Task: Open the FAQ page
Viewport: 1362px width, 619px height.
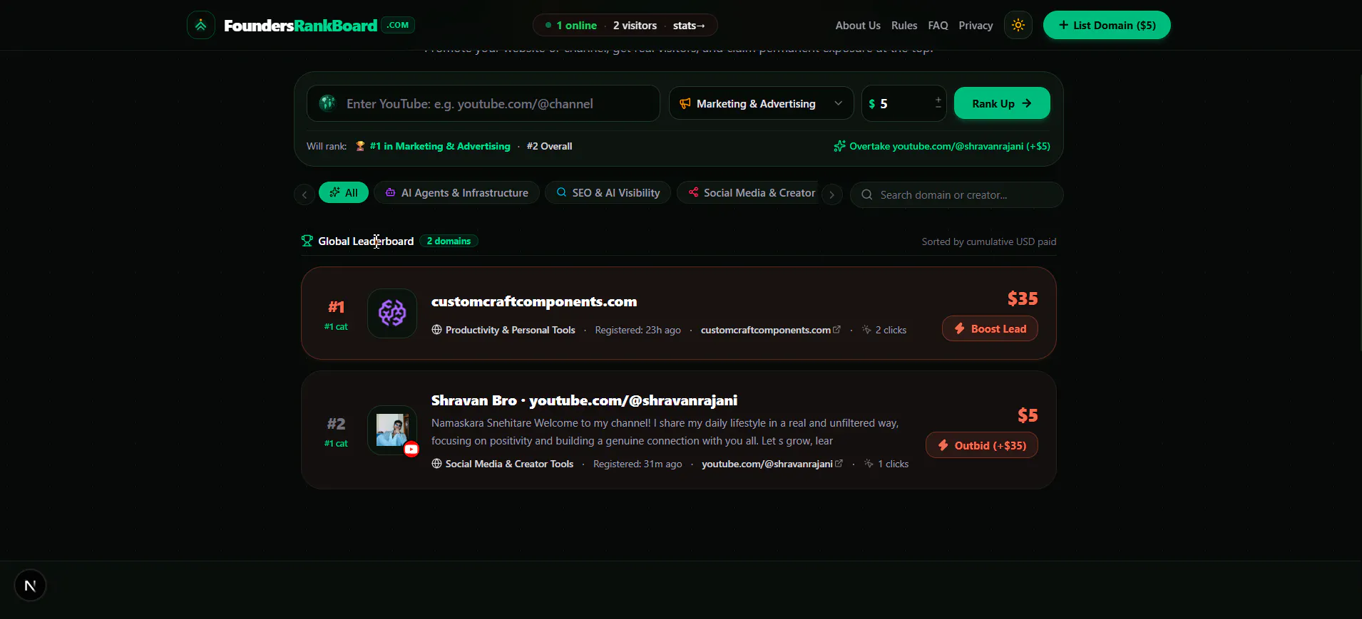Action: click(938, 25)
